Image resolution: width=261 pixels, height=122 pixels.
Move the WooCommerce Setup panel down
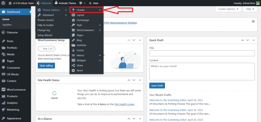[134, 40]
